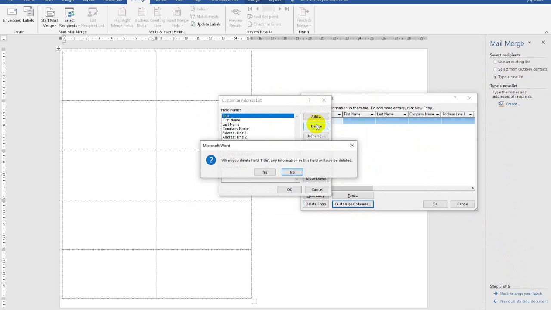The image size is (551, 310).
Task: Select Address Line 2 in Field Names list
Action: click(x=258, y=137)
